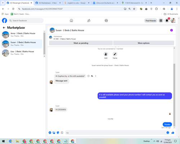Open the browser zoom magnifier icon
180x144 pixels.
[130, 9]
